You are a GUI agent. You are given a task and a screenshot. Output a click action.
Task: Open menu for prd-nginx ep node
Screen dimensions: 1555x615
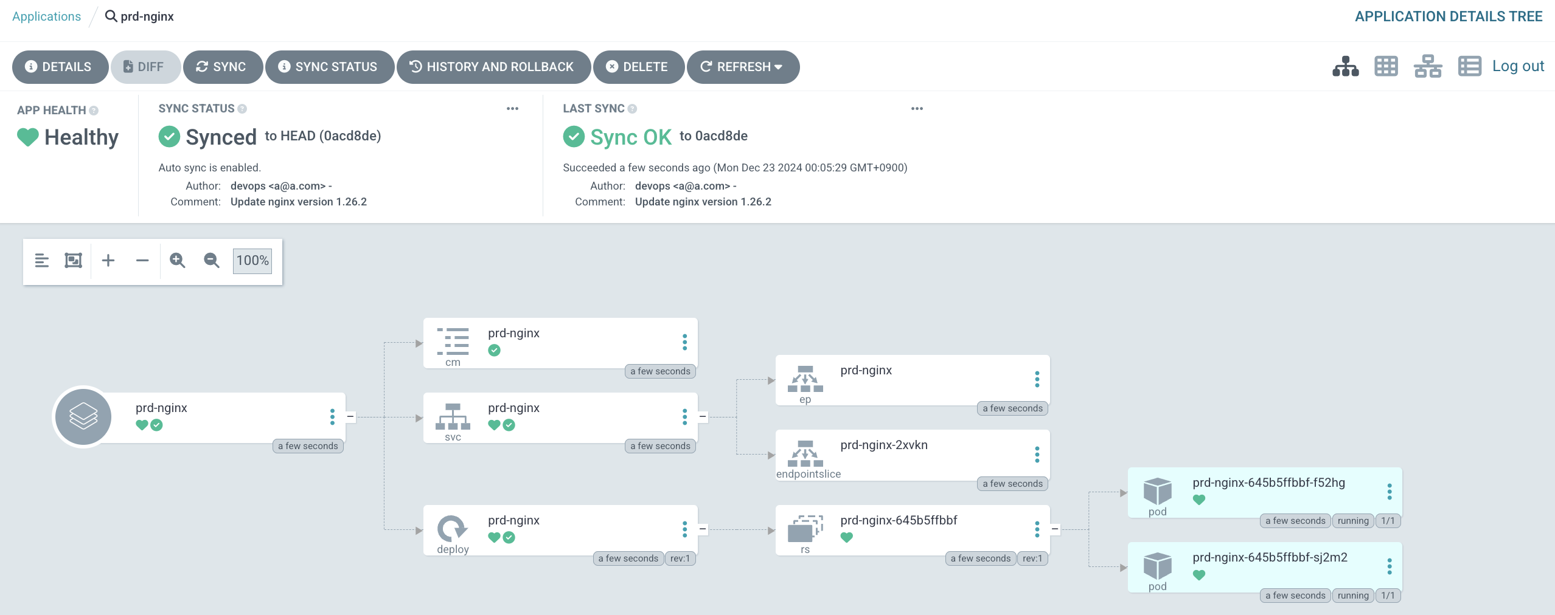[1037, 379]
